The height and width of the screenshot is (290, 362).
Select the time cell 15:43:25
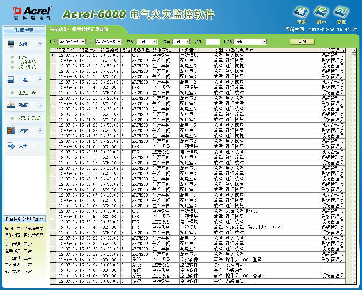[x=89, y=55]
